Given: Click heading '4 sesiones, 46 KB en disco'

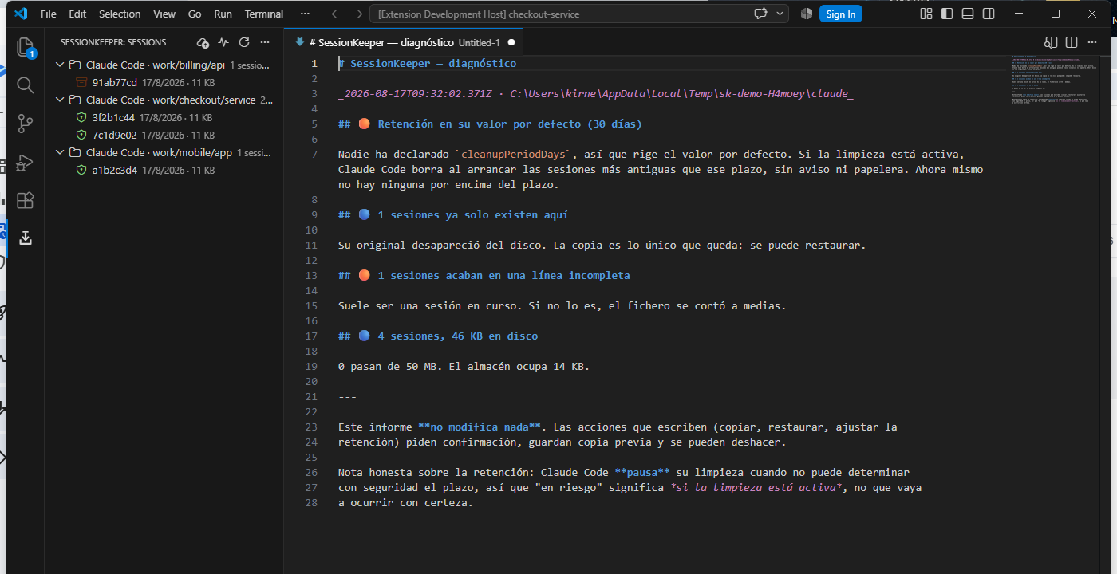Looking at the screenshot, I should click(458, 336).
